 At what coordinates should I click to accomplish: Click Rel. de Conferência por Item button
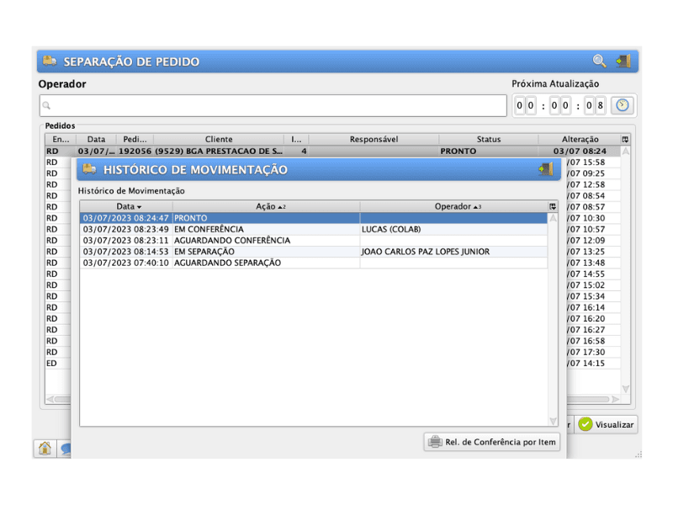coord(492,442)
